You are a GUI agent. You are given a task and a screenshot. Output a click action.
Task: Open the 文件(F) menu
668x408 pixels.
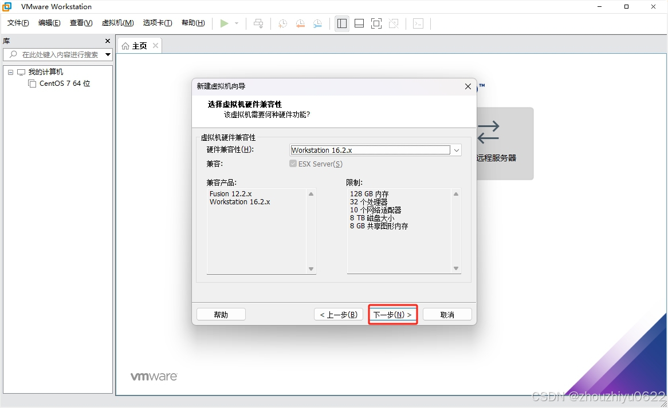click(18, 23)
